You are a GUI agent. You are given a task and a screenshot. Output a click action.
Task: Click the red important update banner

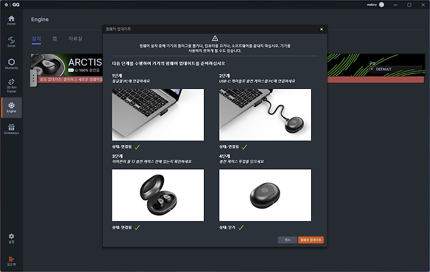[65, 80]
